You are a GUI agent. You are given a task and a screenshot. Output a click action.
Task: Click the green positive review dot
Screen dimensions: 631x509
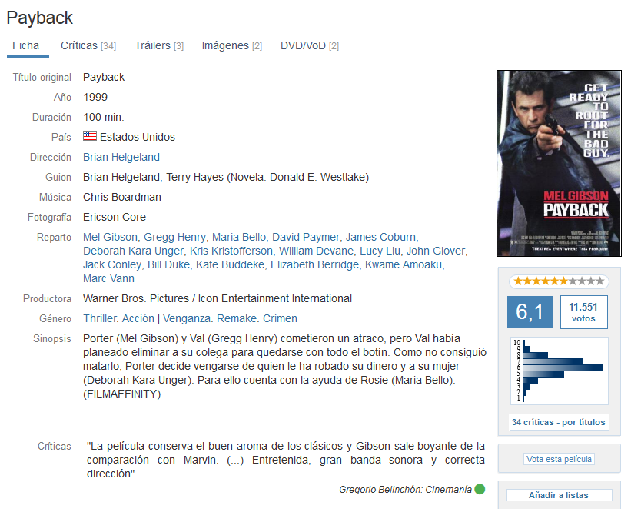pos(480,489)
